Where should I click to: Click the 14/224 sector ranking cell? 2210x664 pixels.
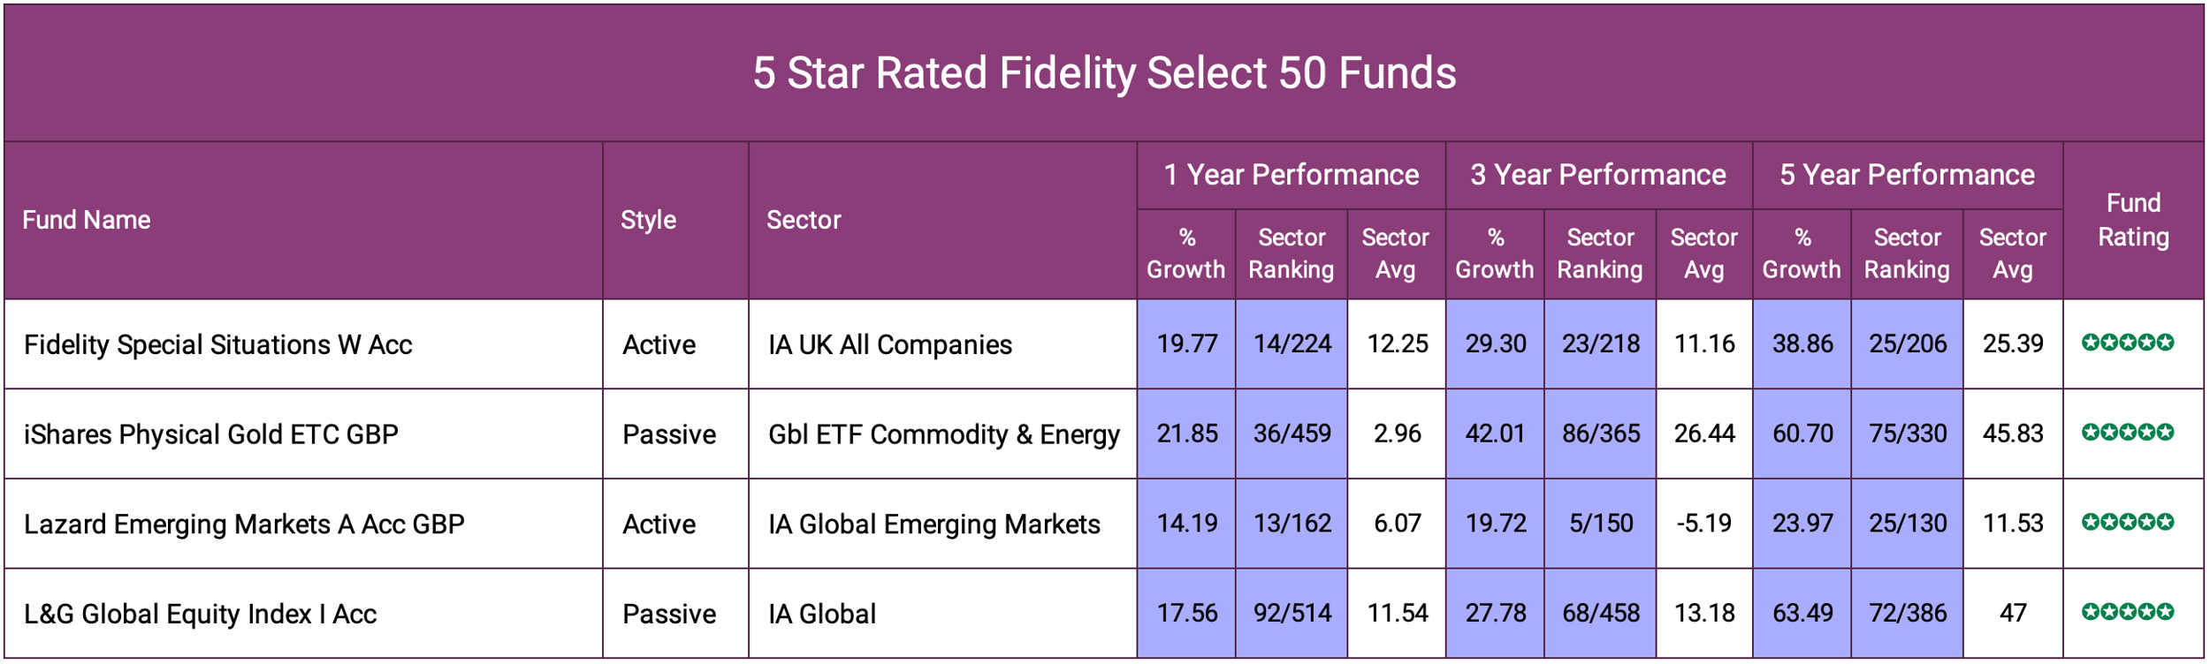coord(1292,343)
